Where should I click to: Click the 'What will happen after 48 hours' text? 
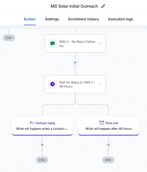click(x=108, y=129)
